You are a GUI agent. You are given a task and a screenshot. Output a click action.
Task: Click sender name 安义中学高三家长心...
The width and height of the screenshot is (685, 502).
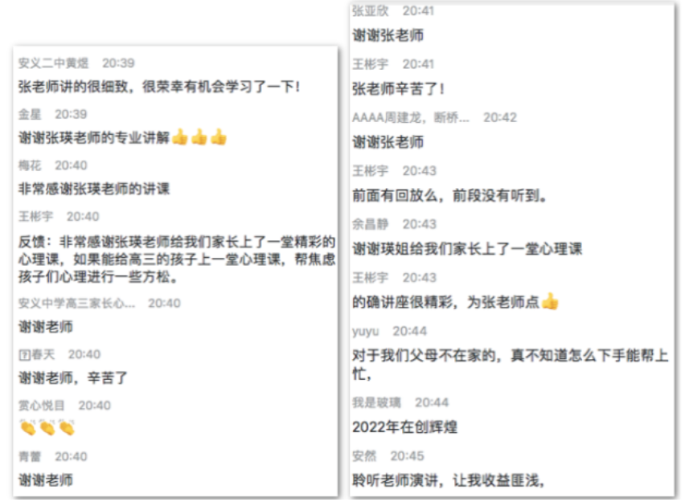point(77,303)
